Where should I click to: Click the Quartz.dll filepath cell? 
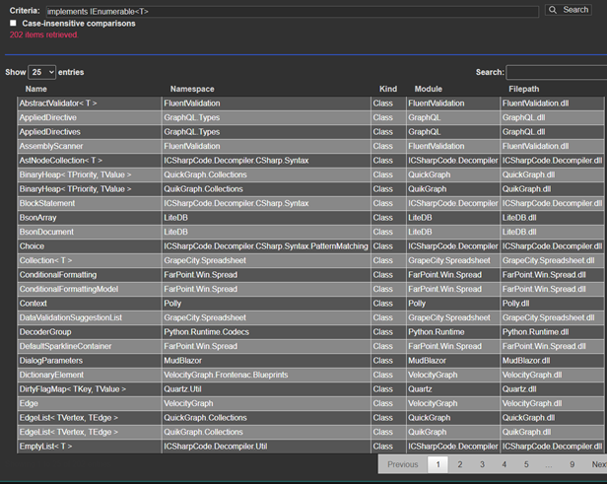(552, 390)
